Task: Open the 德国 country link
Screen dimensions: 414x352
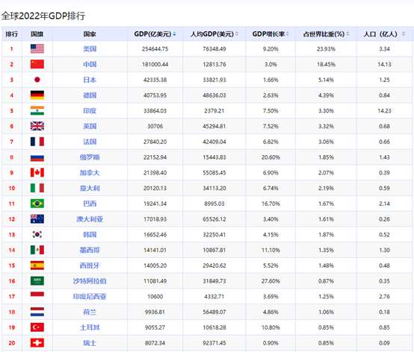Action: point(90,95)
